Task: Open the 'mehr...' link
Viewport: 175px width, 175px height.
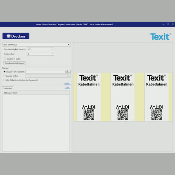Action: (x=67, y=84)
